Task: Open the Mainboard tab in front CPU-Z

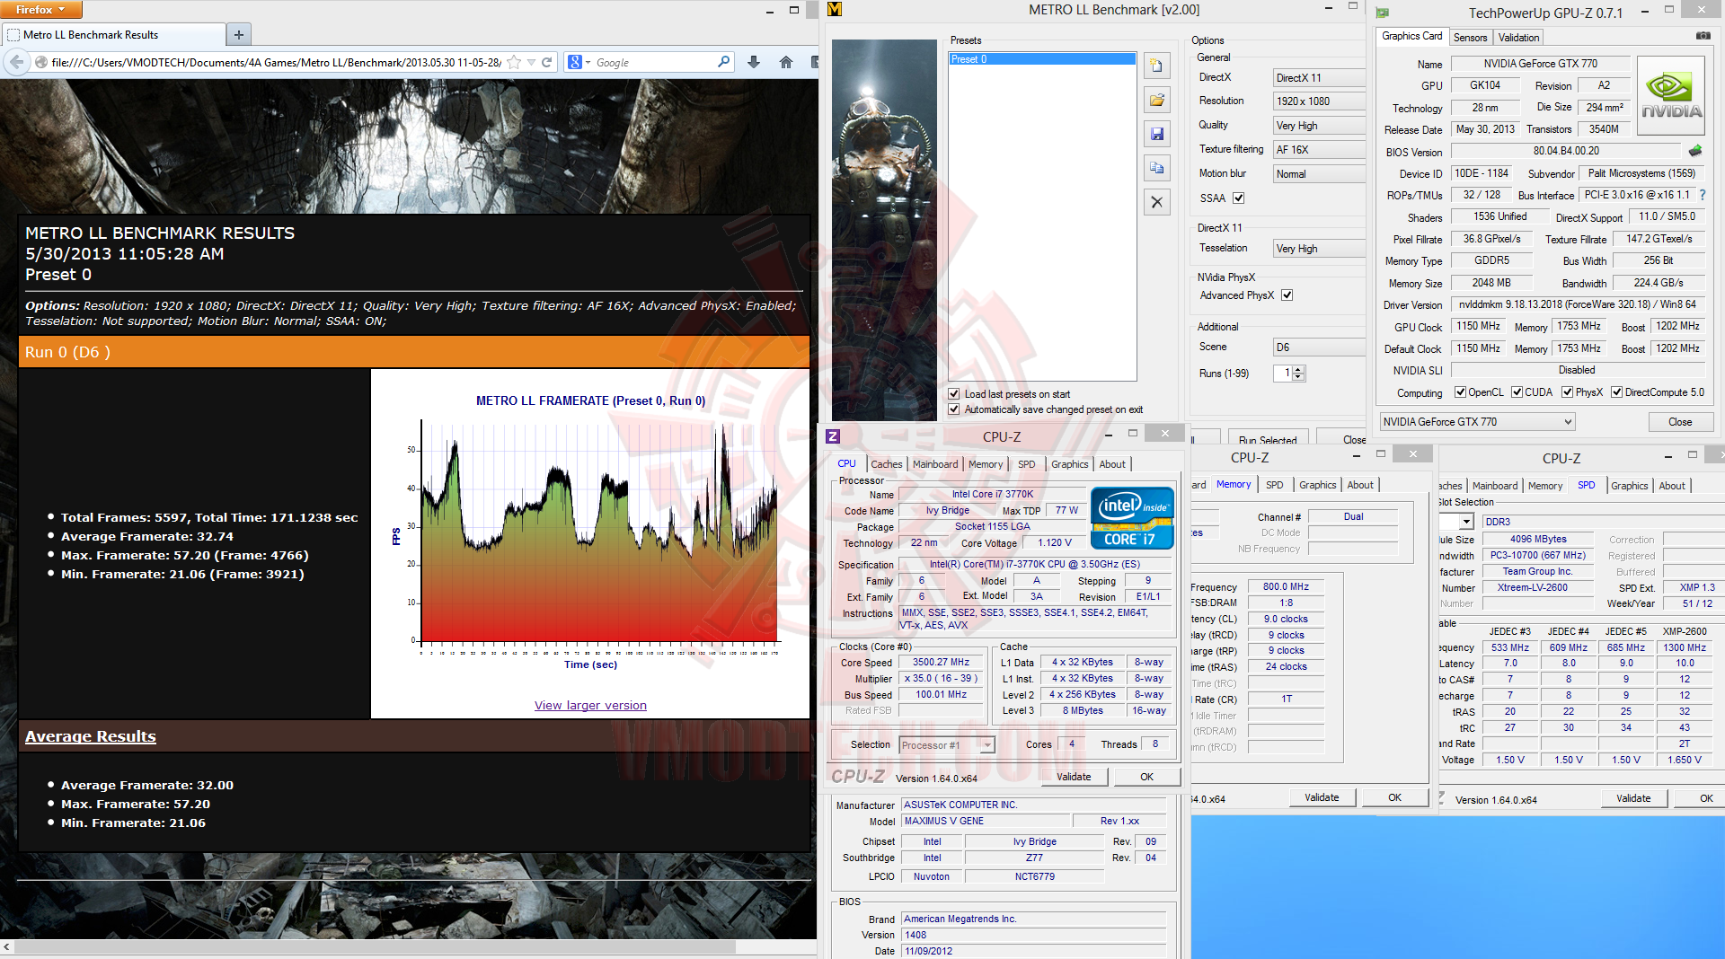Action: 935,464
